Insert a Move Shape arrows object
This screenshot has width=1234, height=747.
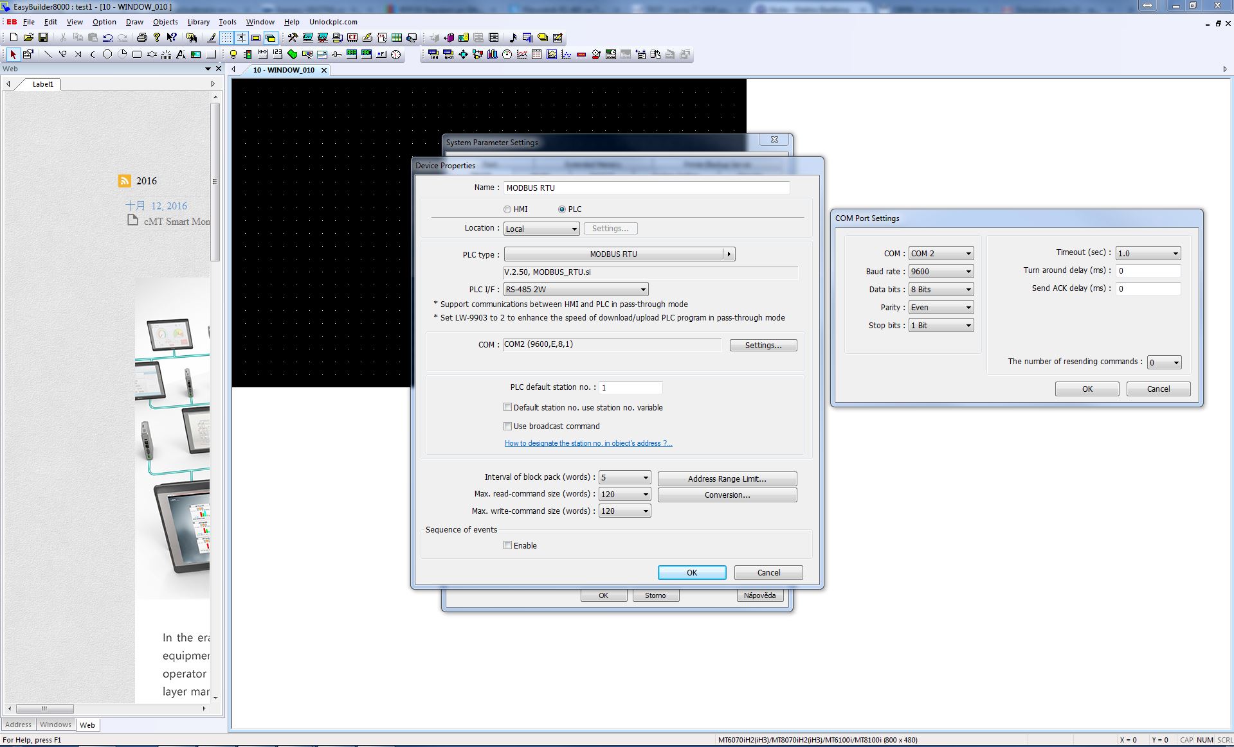click(x=463, y=55)
